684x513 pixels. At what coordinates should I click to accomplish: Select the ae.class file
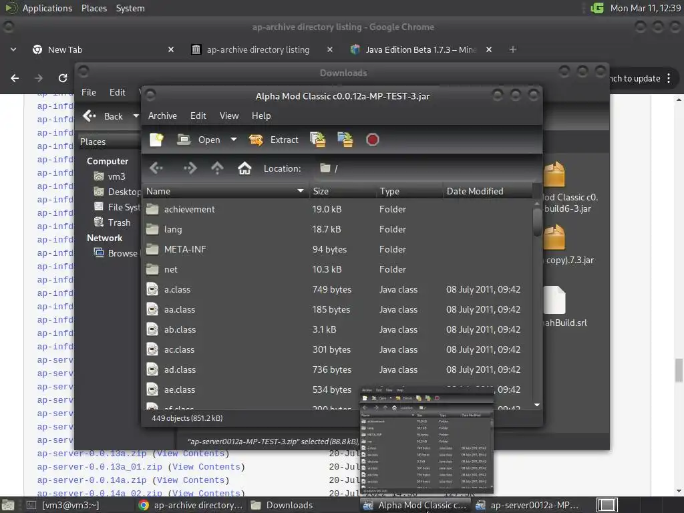[337, 390]
